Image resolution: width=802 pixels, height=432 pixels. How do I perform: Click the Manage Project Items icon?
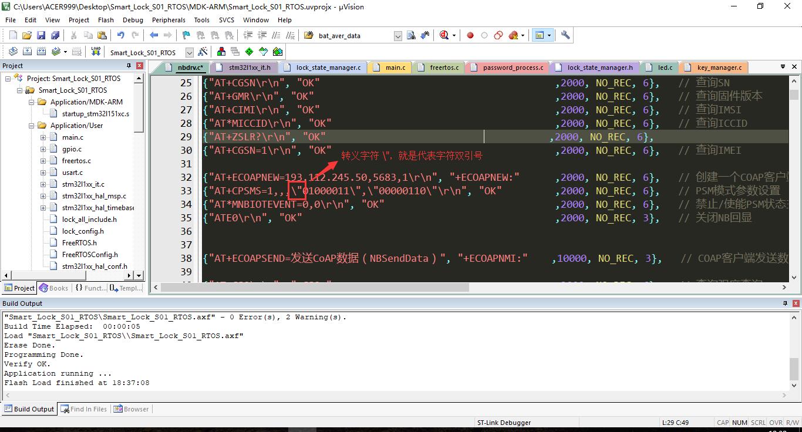[221, 52]
